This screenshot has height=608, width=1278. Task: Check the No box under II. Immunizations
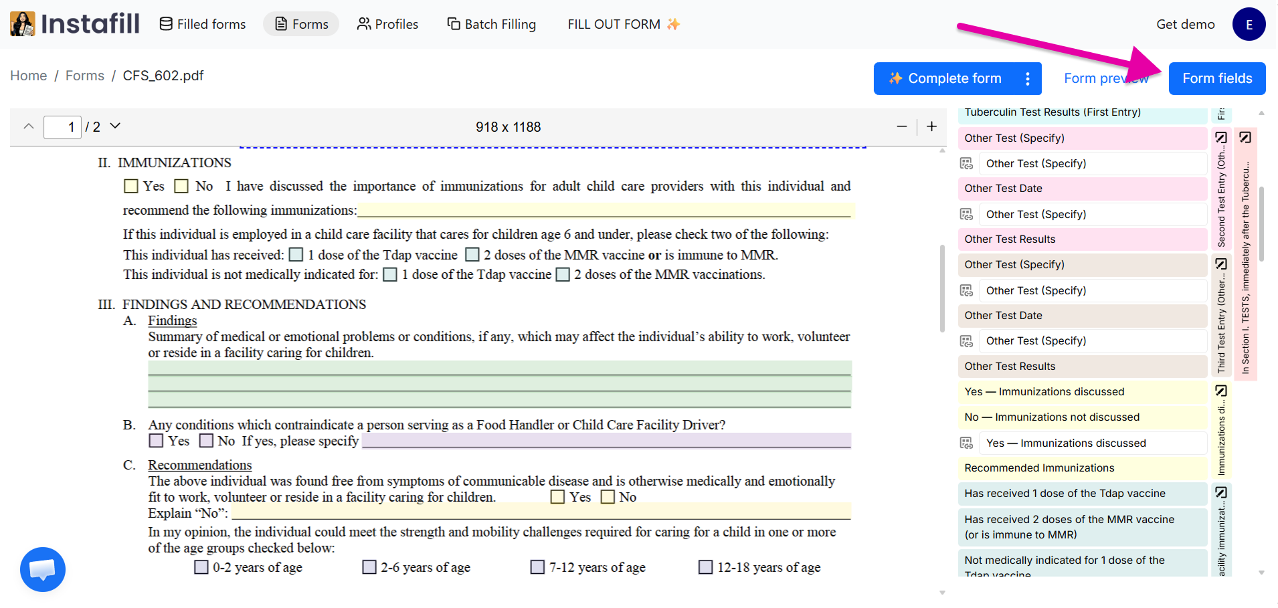coord(181,186)
